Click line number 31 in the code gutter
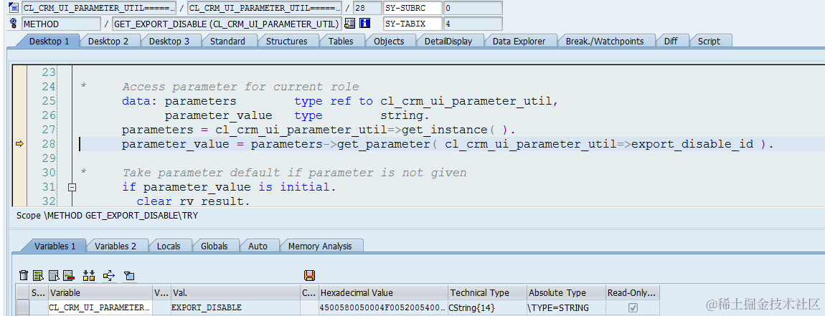Image resolution: width=825 pixels, height=316 pixels. 48,186
